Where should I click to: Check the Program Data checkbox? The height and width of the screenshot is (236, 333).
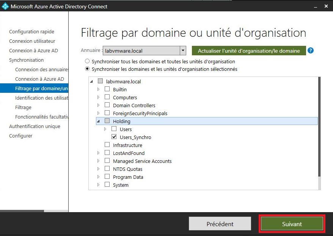(107, 177)
